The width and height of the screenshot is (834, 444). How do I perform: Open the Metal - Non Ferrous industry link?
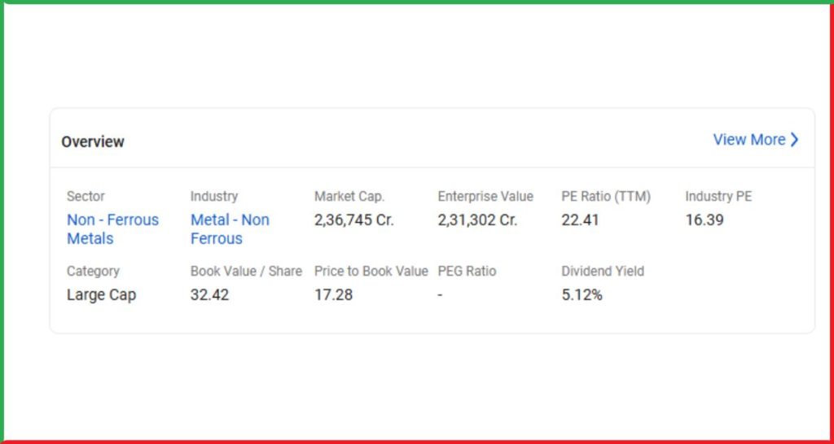[x=230, y=229]
